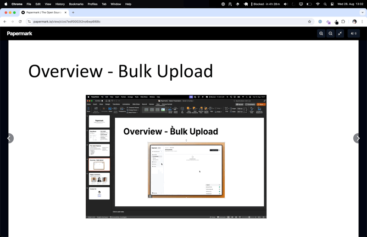Click the browser back arrow
The image size is (367, 237).
pos(5,22)
